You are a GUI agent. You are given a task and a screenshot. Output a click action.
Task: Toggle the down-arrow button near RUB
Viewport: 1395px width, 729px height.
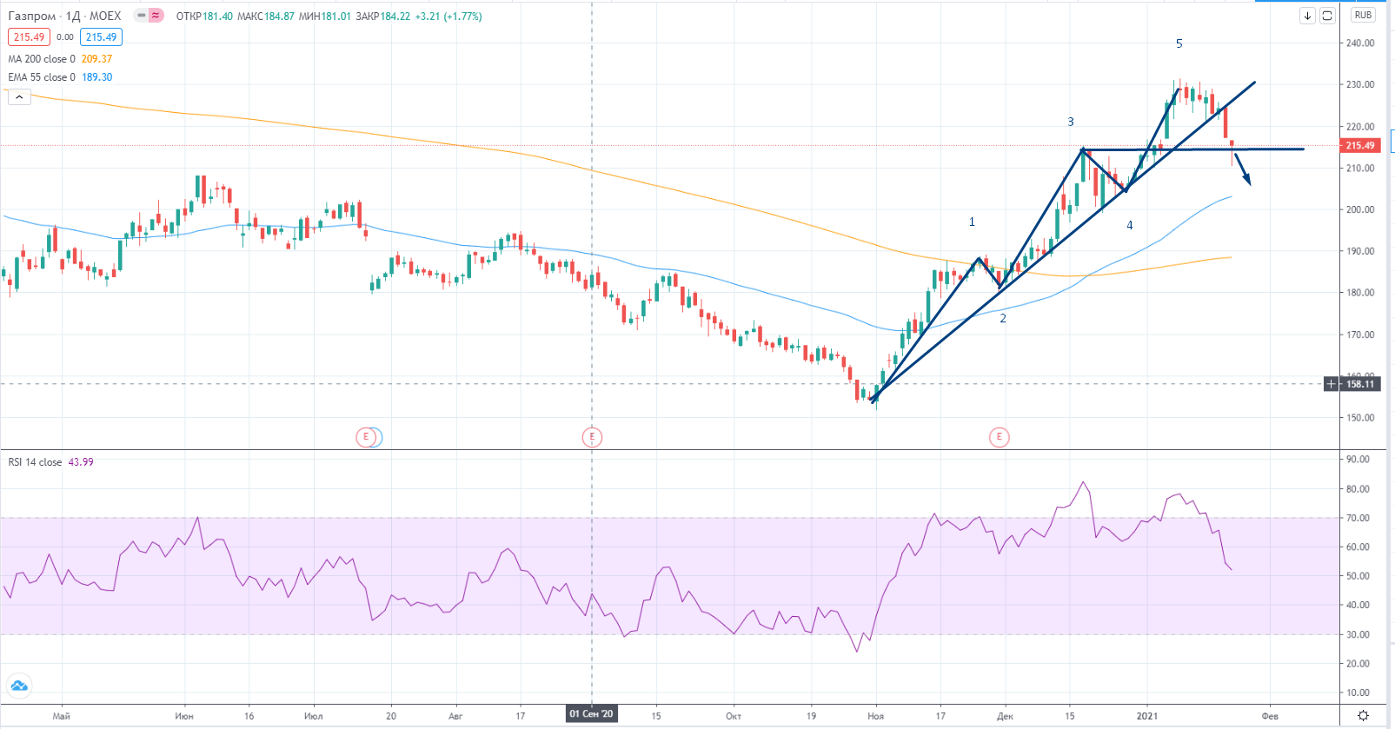tap(1307, 16)
